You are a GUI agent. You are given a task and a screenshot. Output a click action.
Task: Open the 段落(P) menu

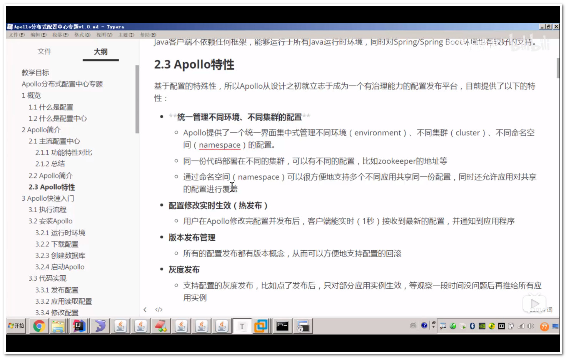60,35
